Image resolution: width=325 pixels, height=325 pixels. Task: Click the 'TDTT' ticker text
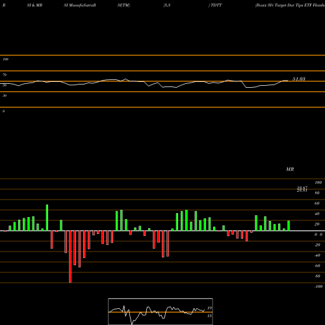[216, 5]
